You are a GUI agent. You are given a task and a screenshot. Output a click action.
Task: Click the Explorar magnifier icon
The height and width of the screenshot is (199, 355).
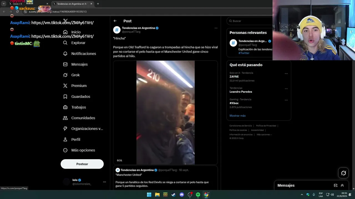coord(65,43)
